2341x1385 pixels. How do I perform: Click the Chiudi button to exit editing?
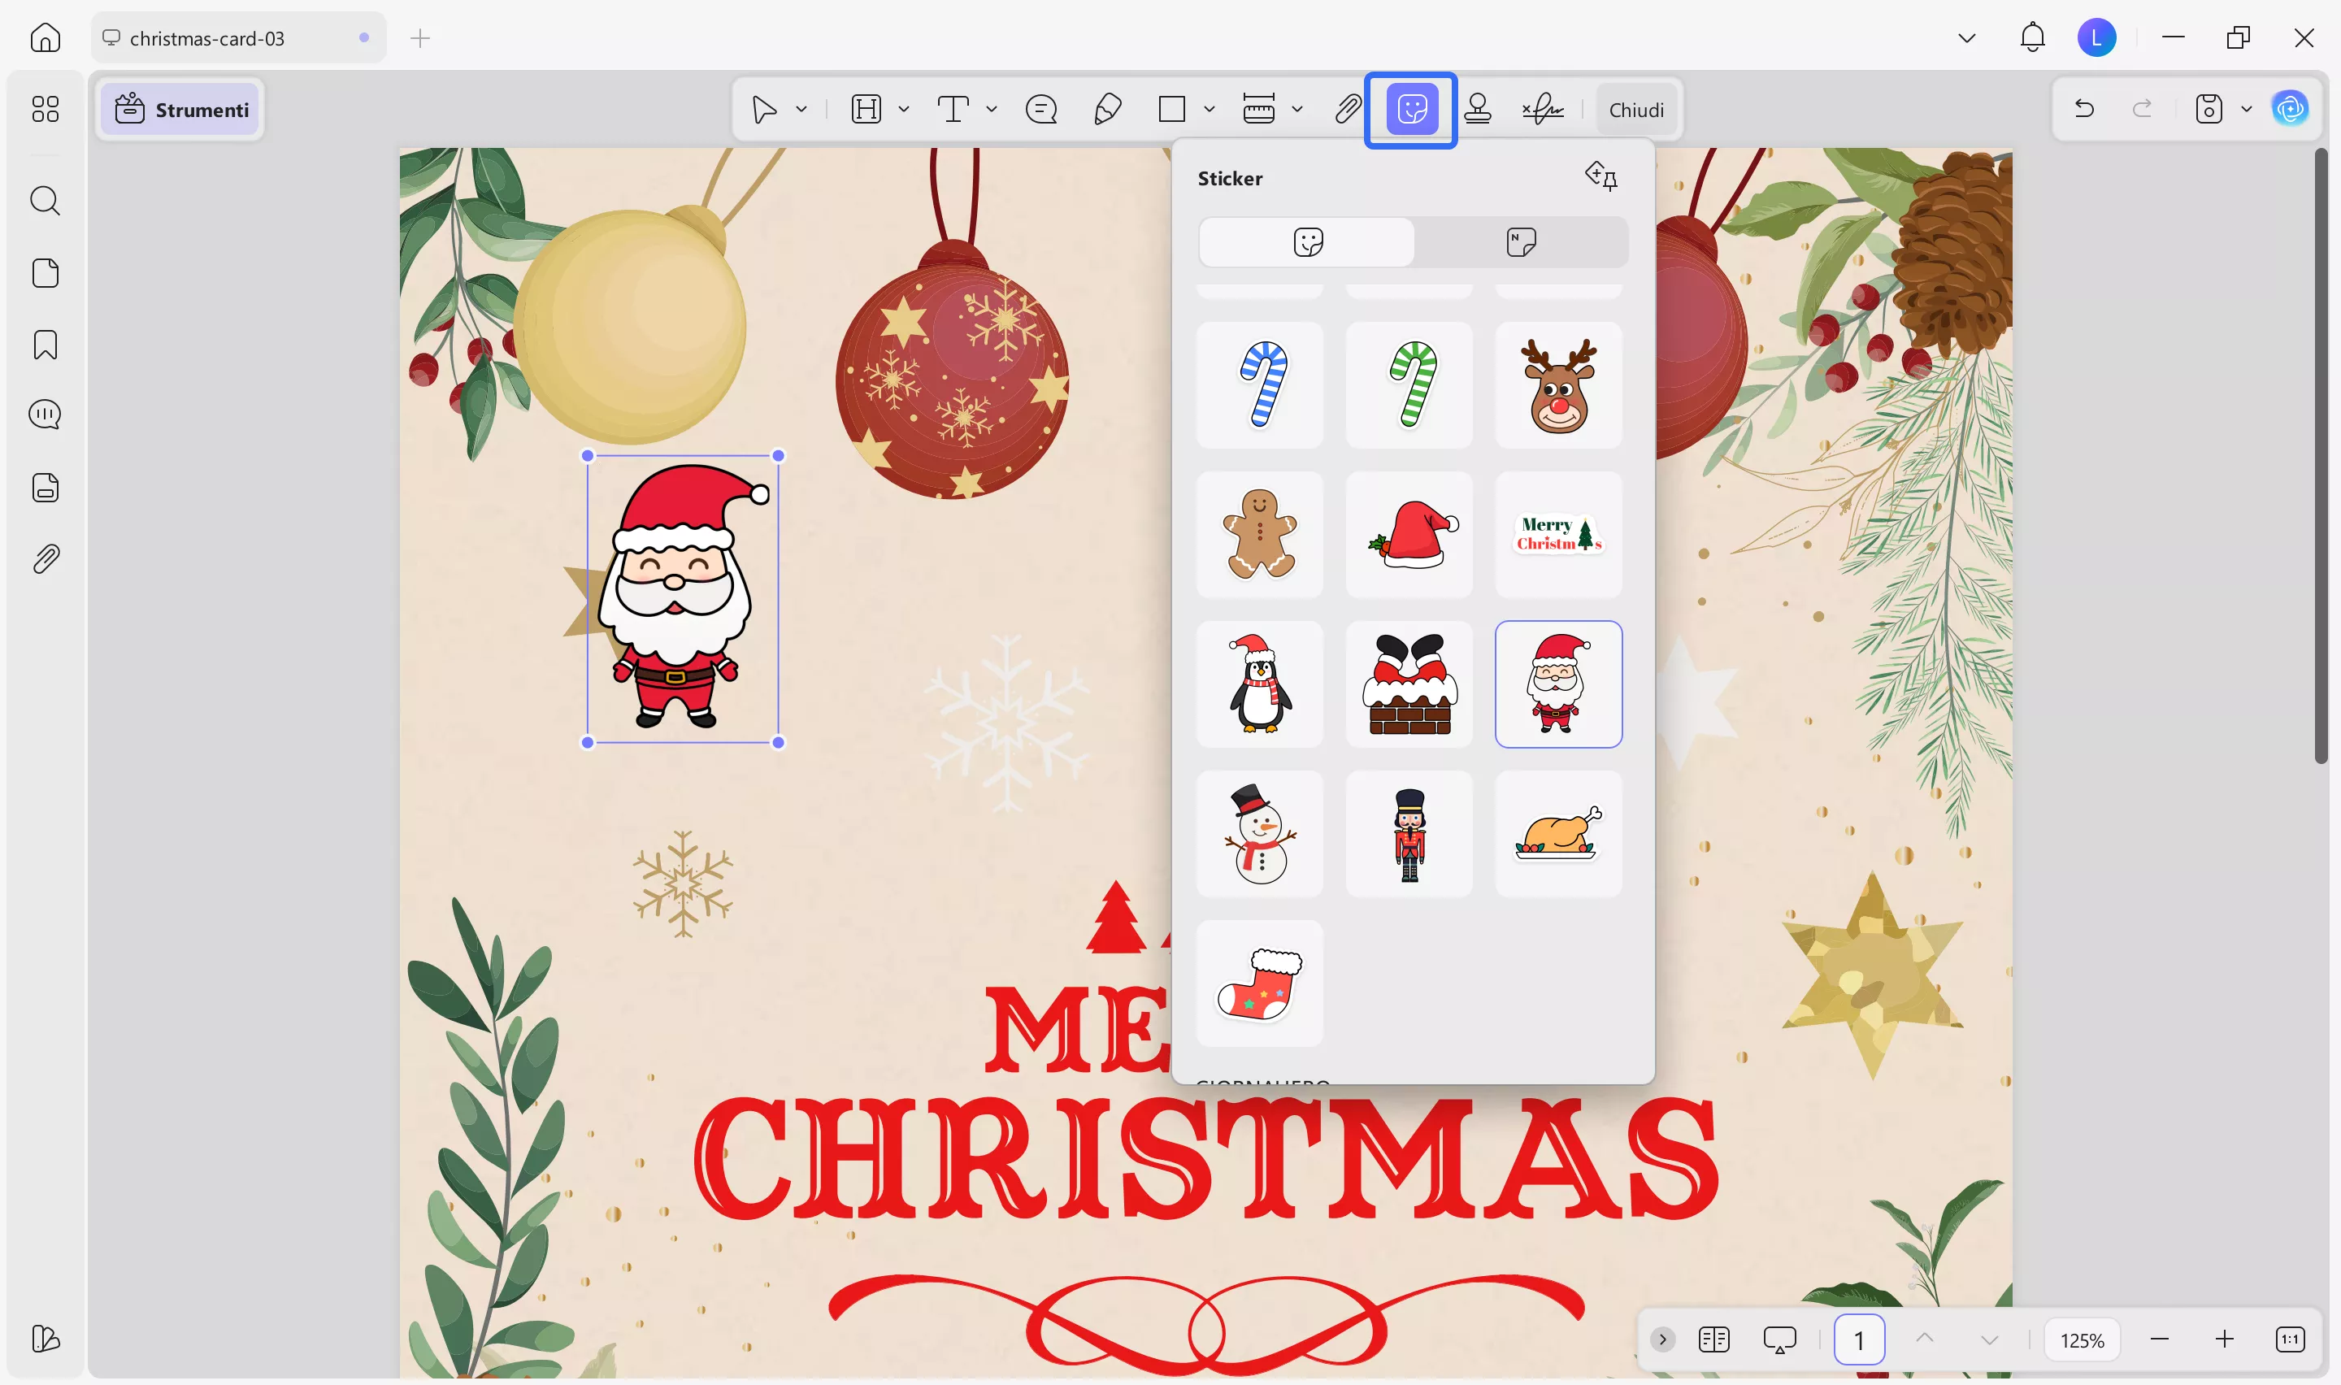point(1638,109)
